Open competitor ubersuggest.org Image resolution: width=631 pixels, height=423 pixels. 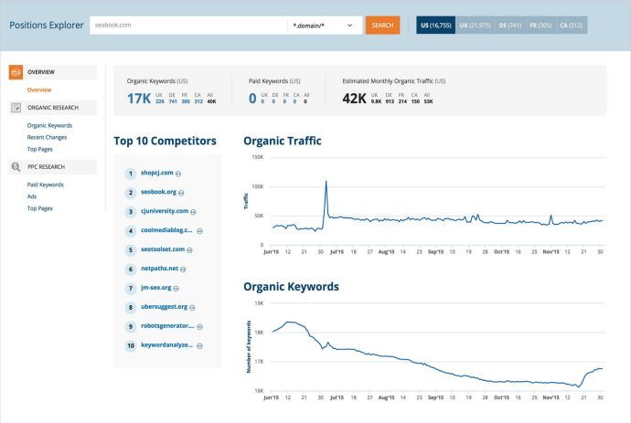[165, 307]
